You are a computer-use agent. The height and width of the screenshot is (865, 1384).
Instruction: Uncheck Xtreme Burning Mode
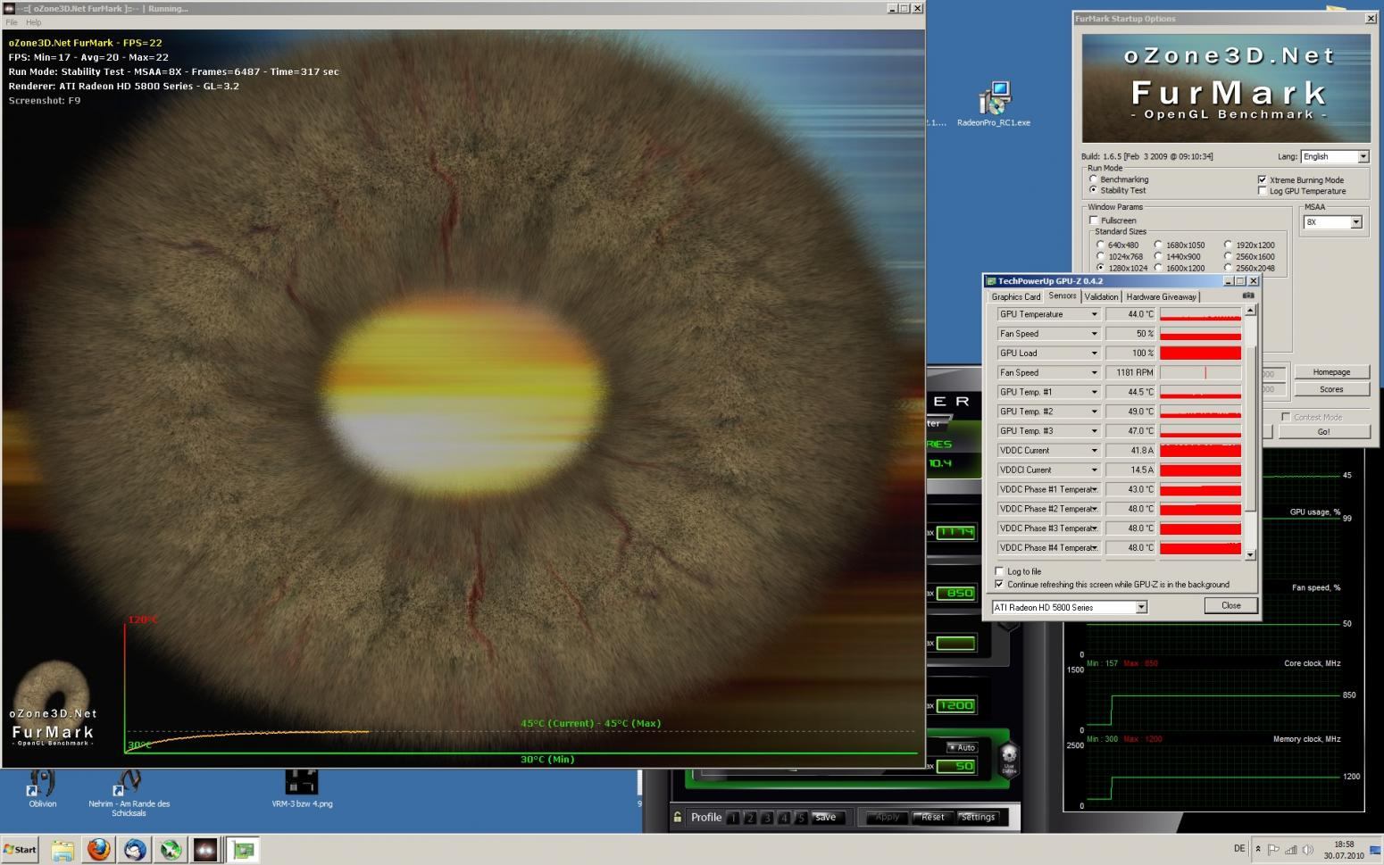pos(1262,179)
